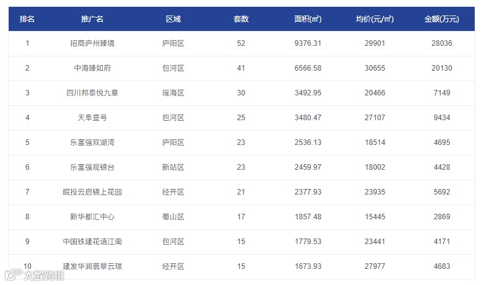Click 包河区 in the 中海臻如府 row

pos(173,68)
